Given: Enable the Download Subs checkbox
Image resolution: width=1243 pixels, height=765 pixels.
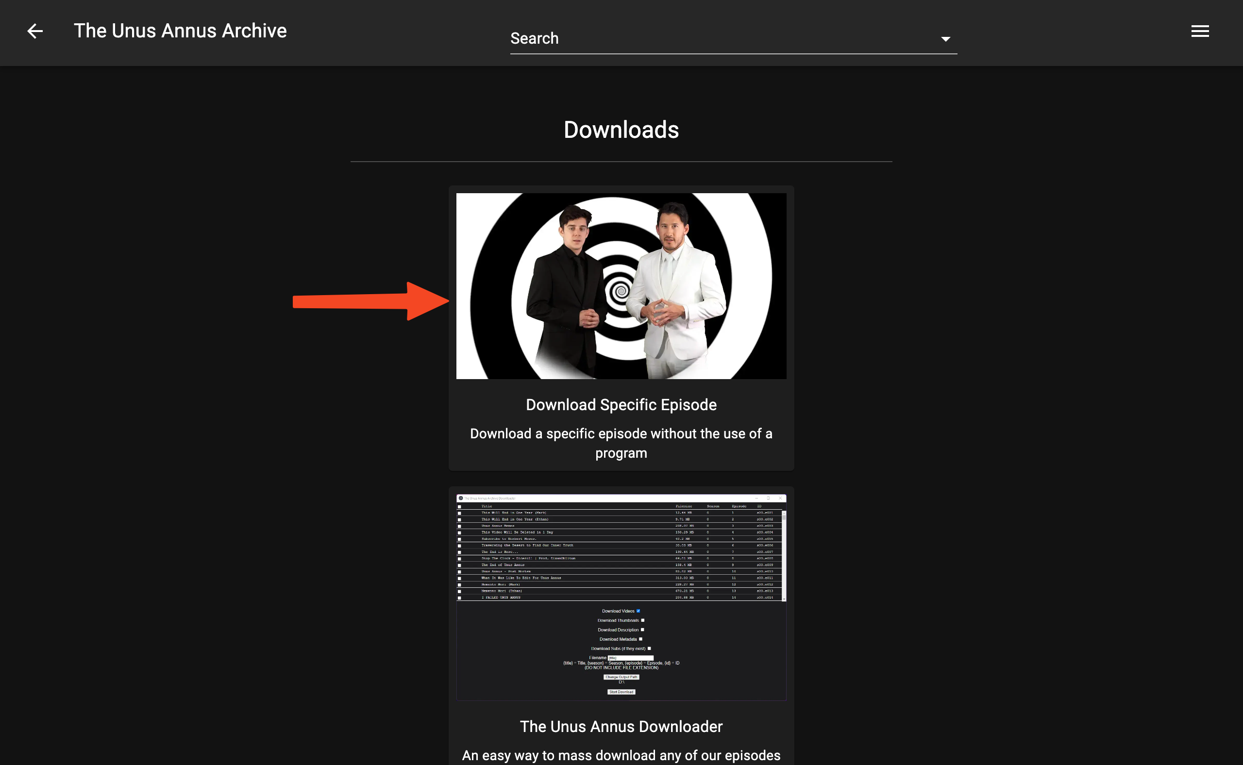Looking at the screenshot, I should [649, 649].
